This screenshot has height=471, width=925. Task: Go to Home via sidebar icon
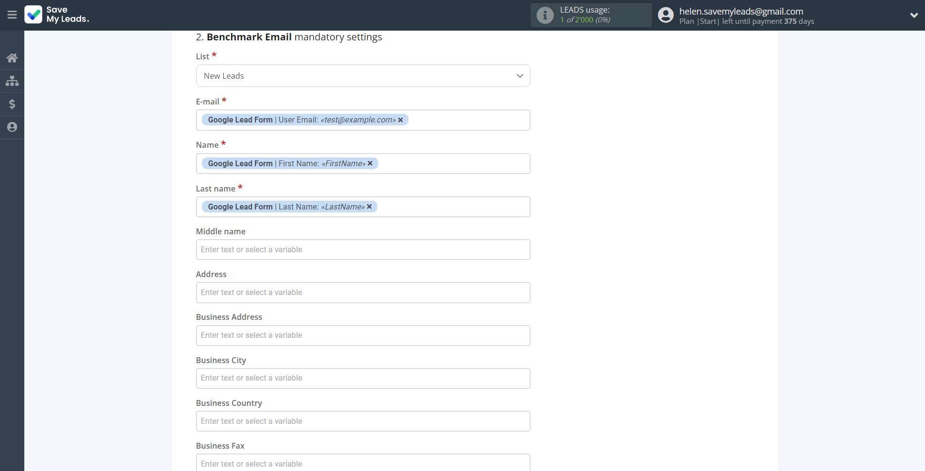tap(12, 58)
